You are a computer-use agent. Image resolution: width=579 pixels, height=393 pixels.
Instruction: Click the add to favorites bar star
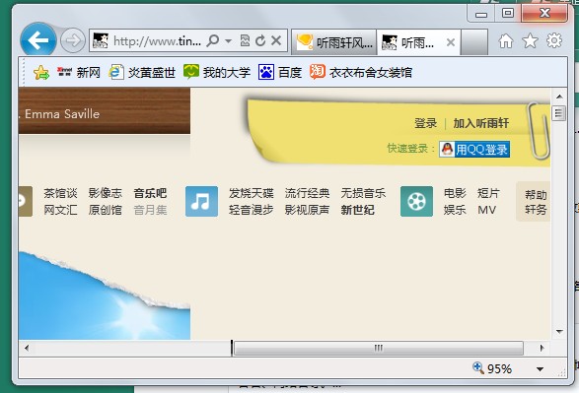tap(41, 72)
